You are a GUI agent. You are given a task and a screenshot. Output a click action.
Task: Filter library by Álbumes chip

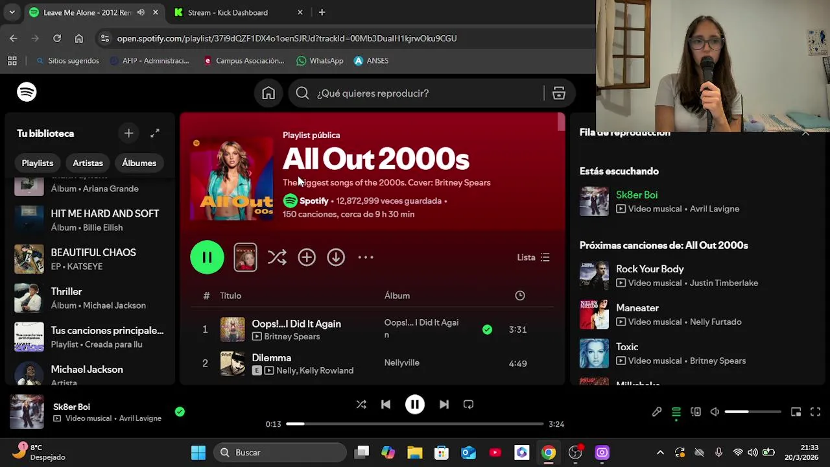point(139,163)
